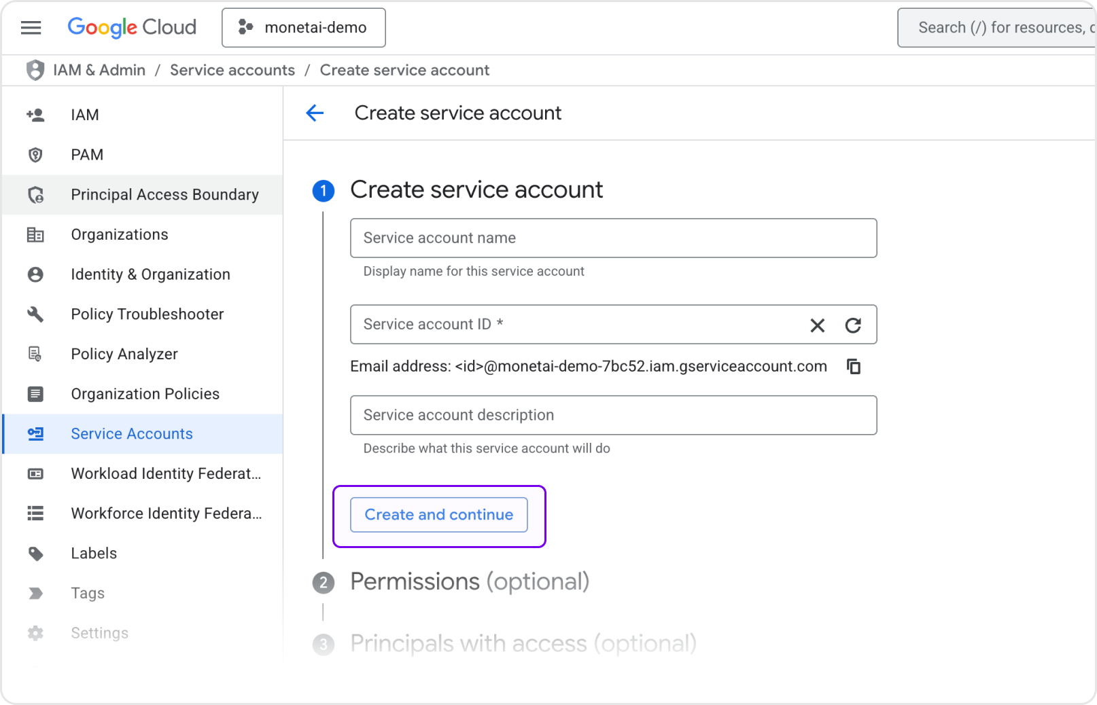
Task: Click the Labels tag icon
Action: 35,554
